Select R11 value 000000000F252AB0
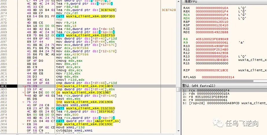This screenshot has height=135, width=267. coord(212,49)
